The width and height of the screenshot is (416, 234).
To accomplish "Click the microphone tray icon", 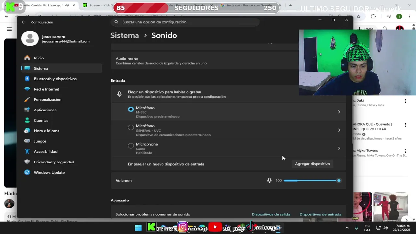I will click(x=357, y=228).
